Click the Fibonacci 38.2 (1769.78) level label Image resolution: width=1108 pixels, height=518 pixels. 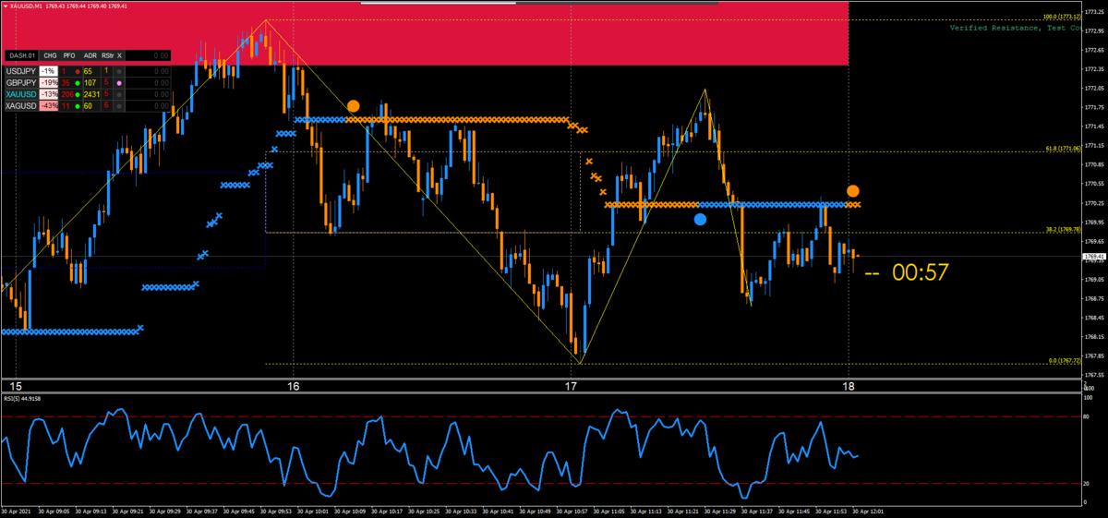1063,229
